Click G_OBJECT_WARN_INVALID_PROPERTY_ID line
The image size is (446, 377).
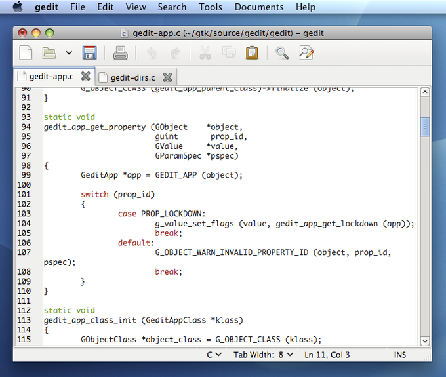click(273, 252)
